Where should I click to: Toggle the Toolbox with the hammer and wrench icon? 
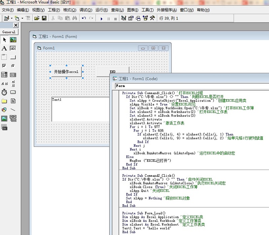[152, 18]
